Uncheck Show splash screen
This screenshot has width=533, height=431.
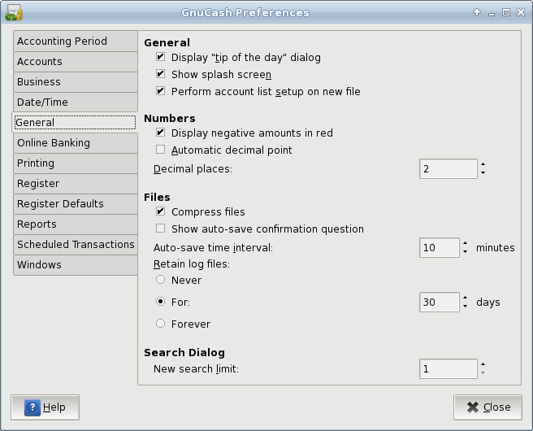pyautogui.click(x=160, y=74)
